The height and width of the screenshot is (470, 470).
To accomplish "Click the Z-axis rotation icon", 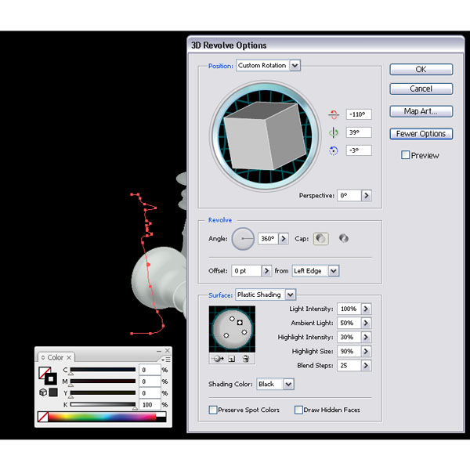I will tap(334, 150).
